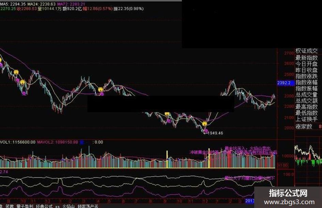This screenshot has width=322, height=208.
Task: Click the tall yellow volume bar near month 12
Action: click(209, 158)
